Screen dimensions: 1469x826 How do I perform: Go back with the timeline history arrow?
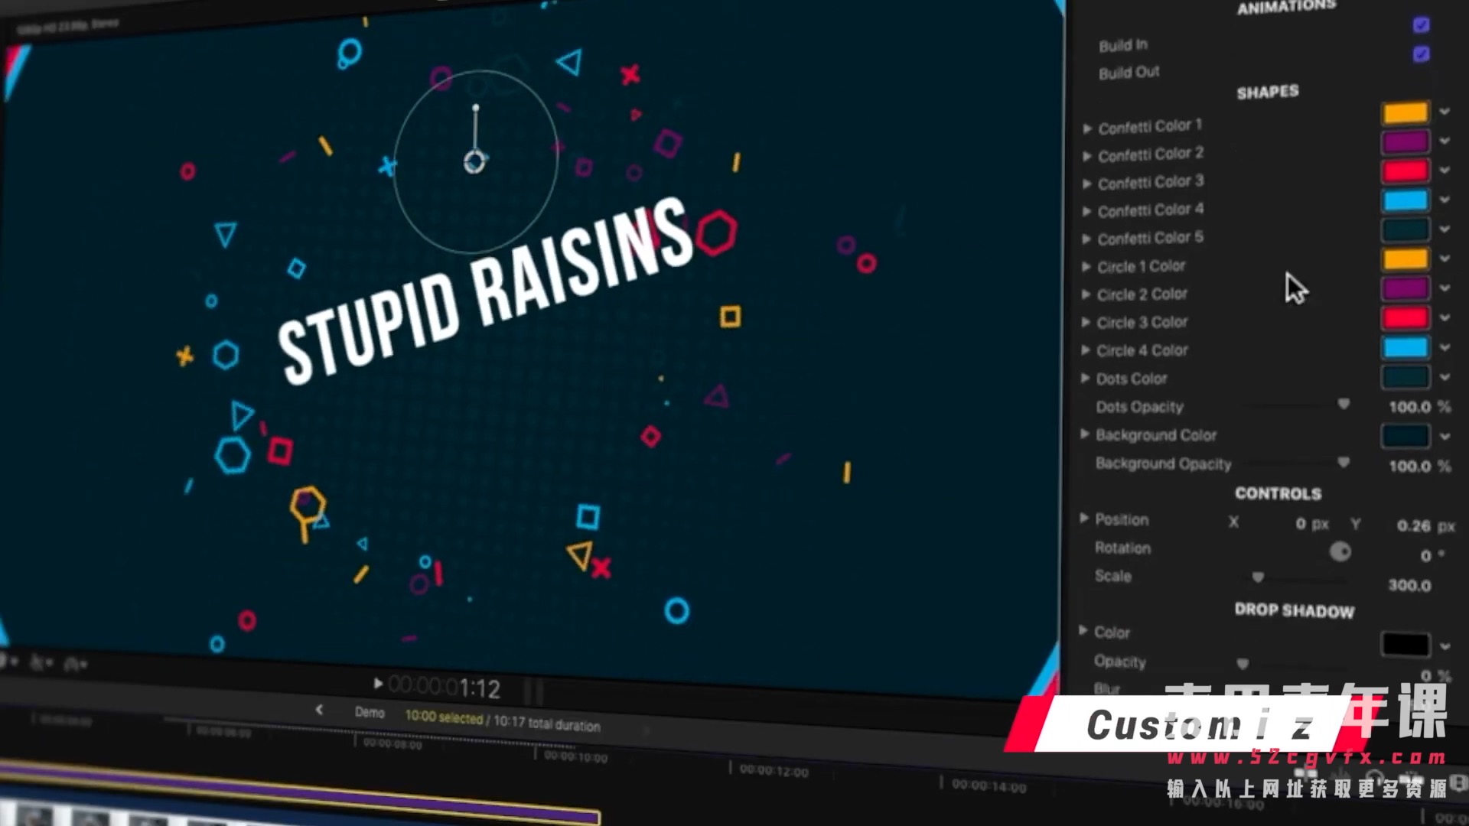pyautogui.click(x=319, y=710)
